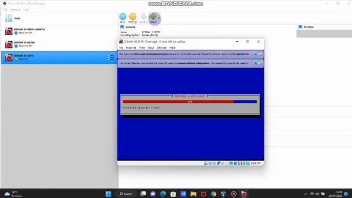Open the McAfee icon in the taskbar
Screen dimensions: 352x198
pos(204,194)
